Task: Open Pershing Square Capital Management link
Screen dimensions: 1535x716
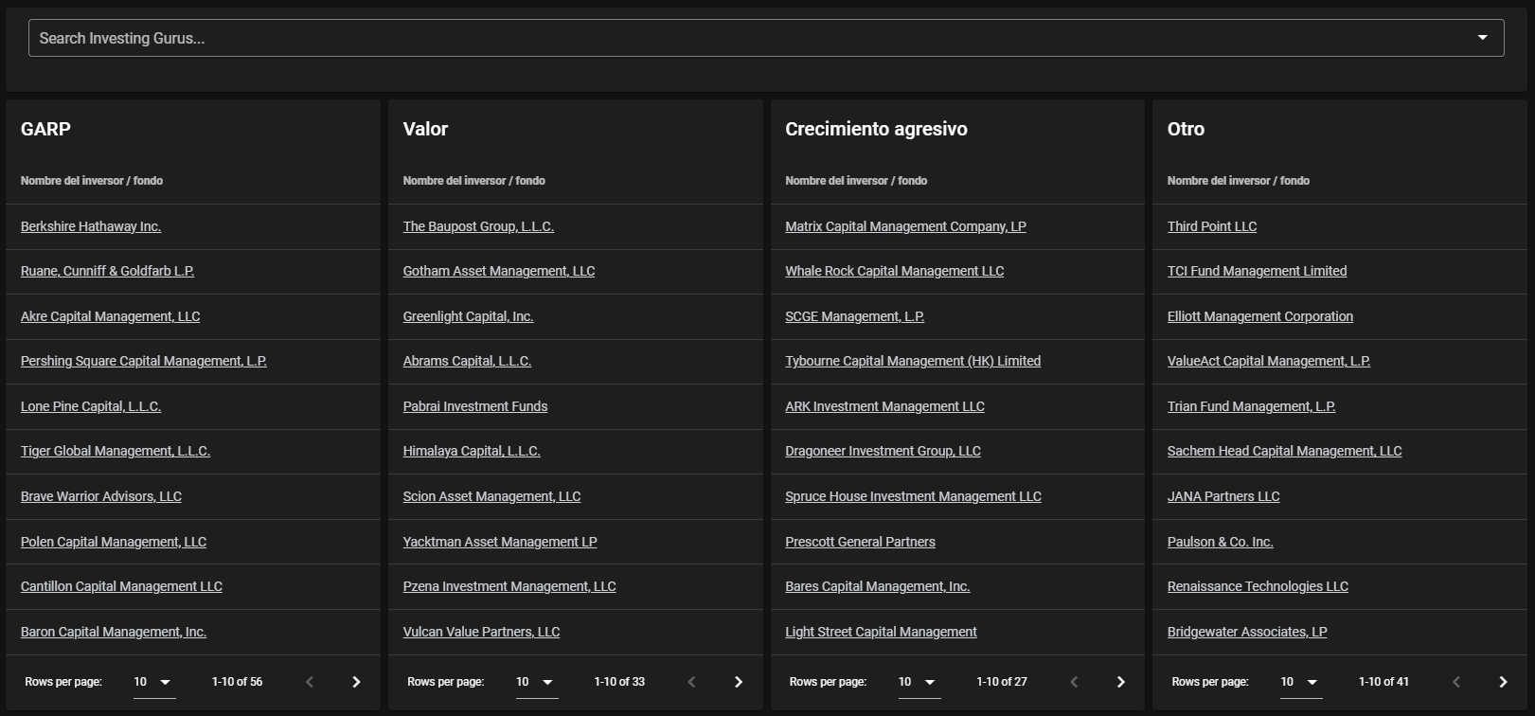Action: click(x=144, y=361)
